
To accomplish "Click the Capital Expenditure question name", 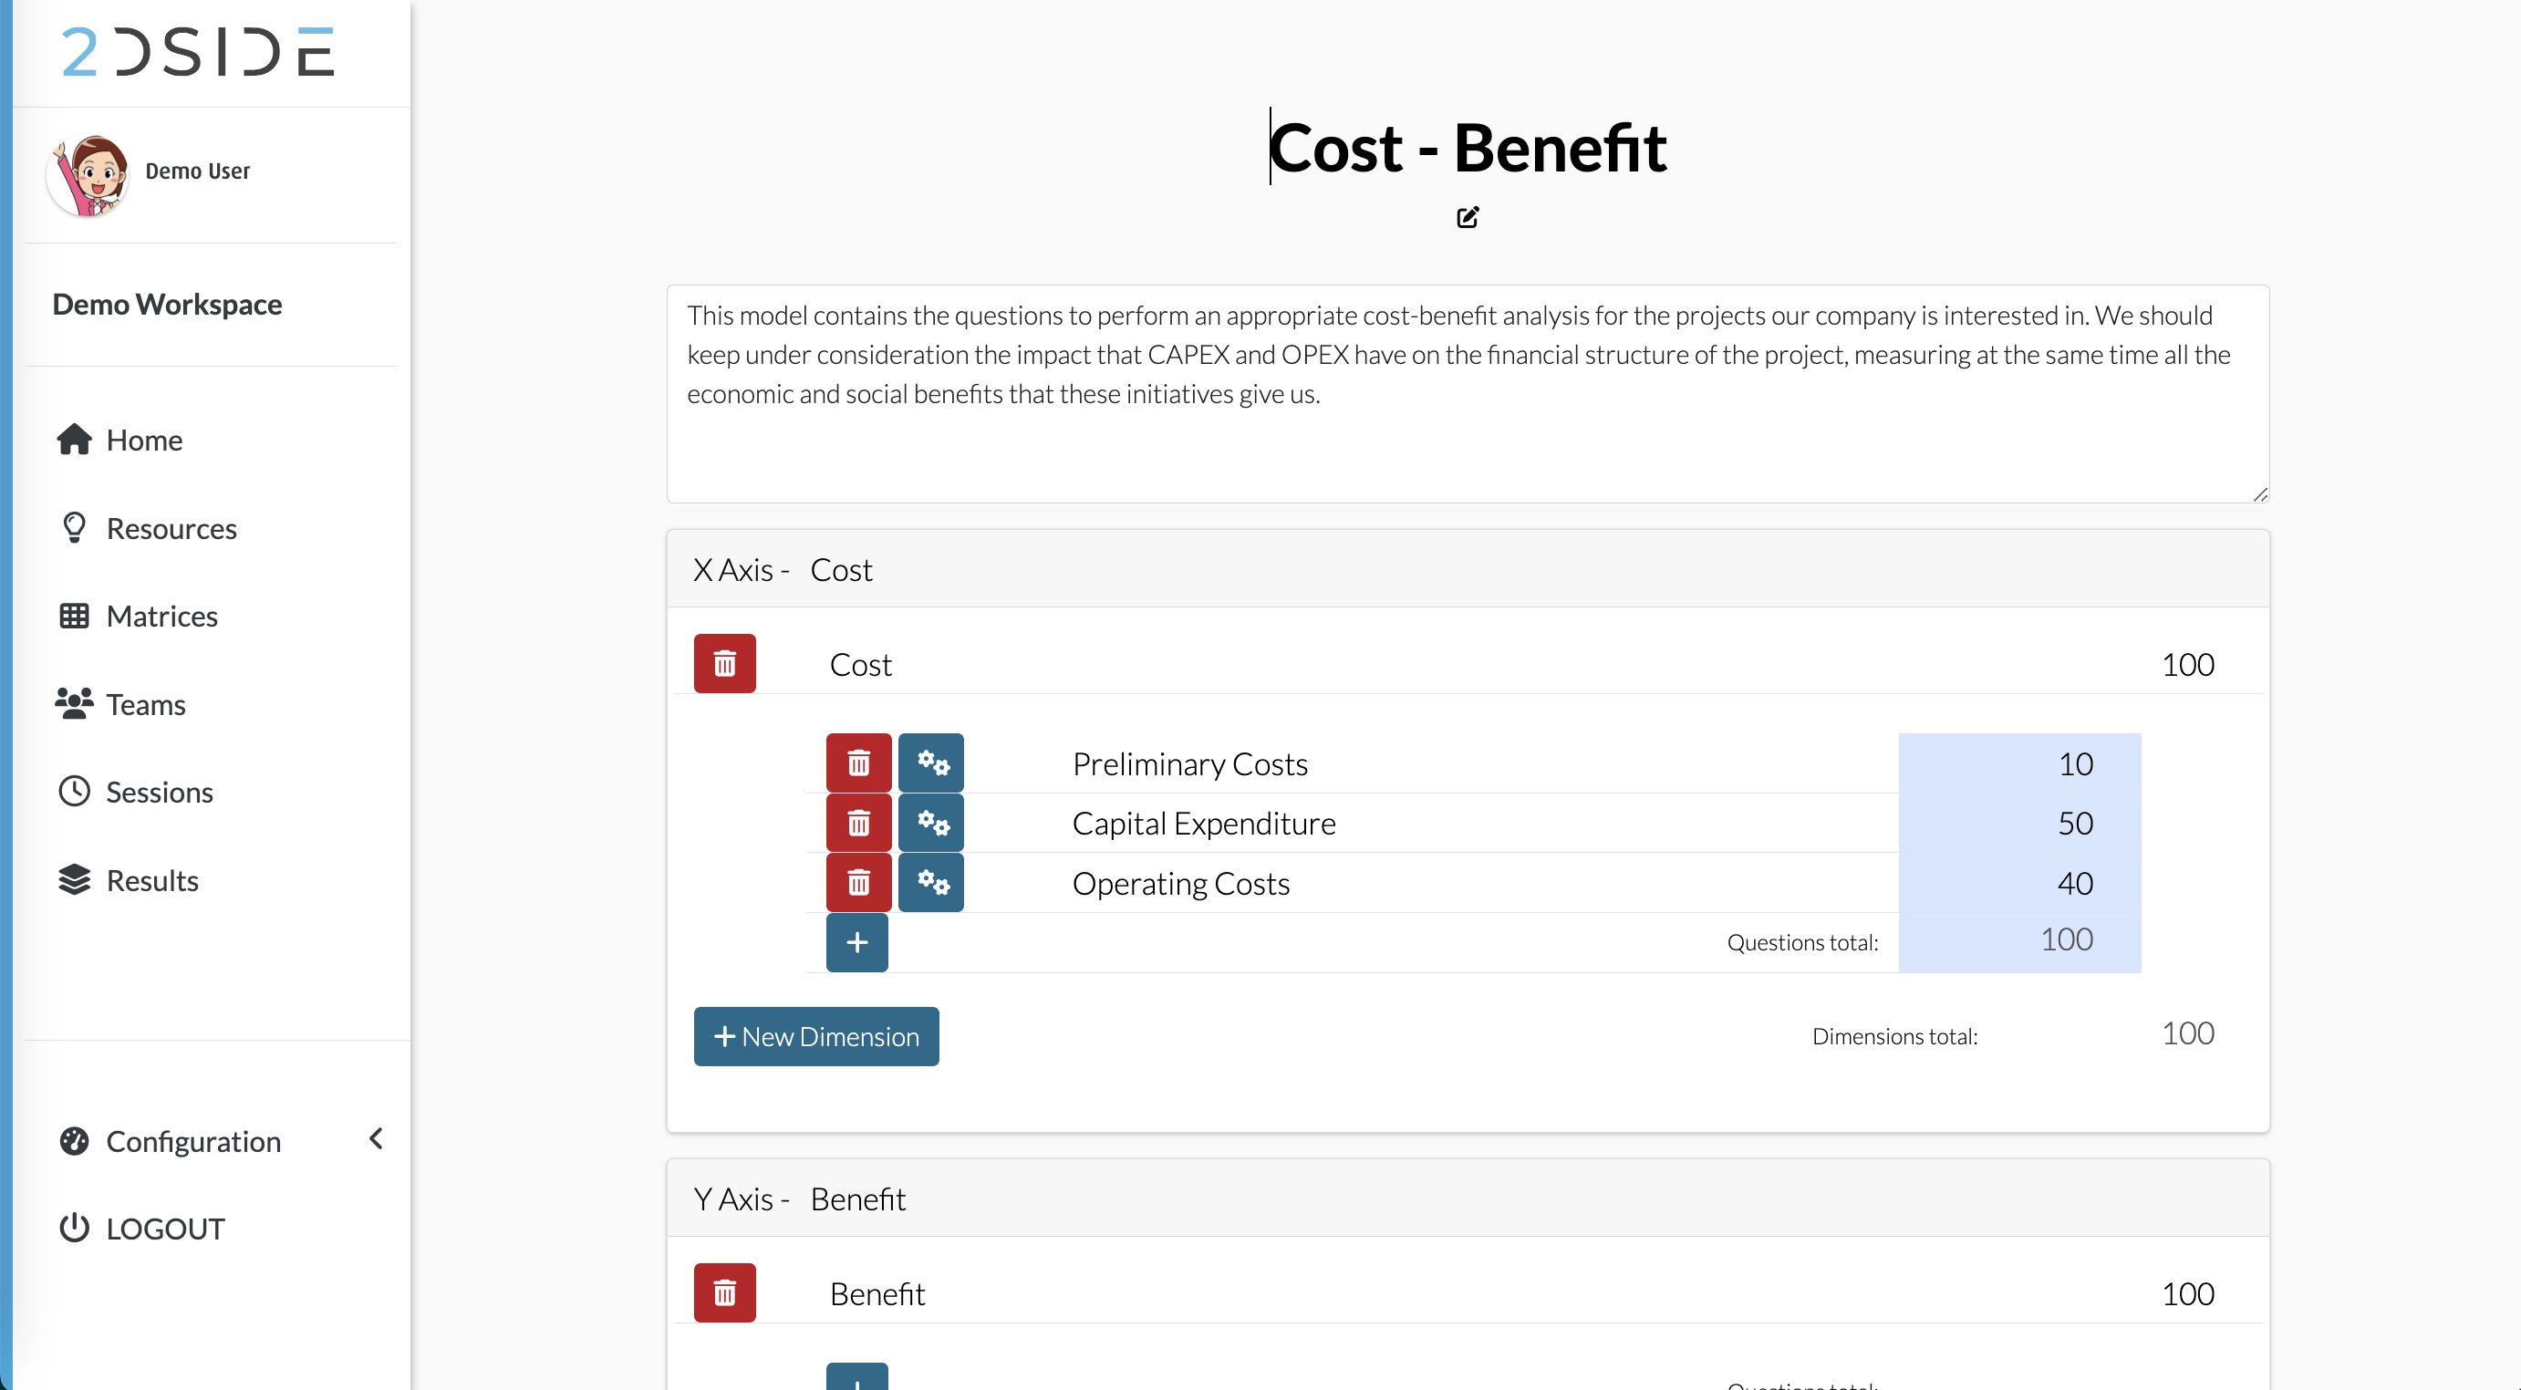I will coord(1204,824).
